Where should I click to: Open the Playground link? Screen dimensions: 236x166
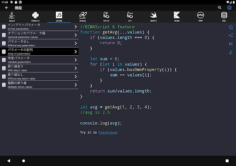click(108, 132)
